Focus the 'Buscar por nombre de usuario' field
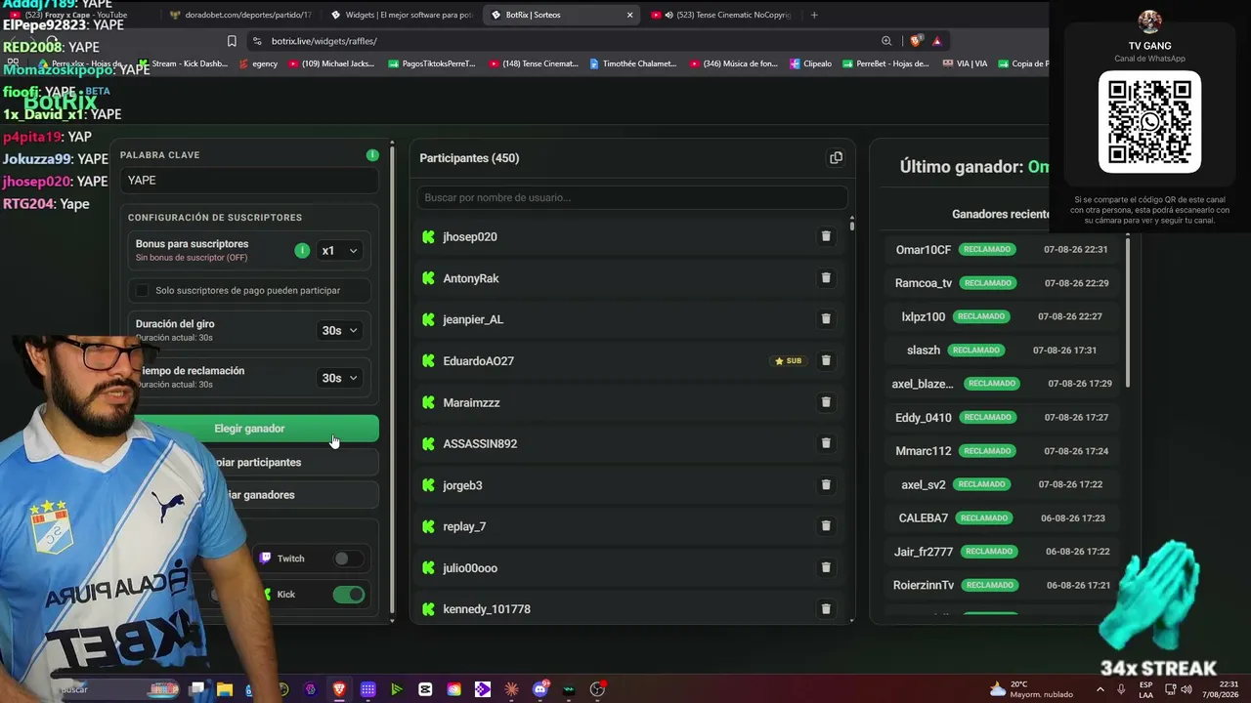The width and height of the screenshot is (1251, 703). coord(632,197)
